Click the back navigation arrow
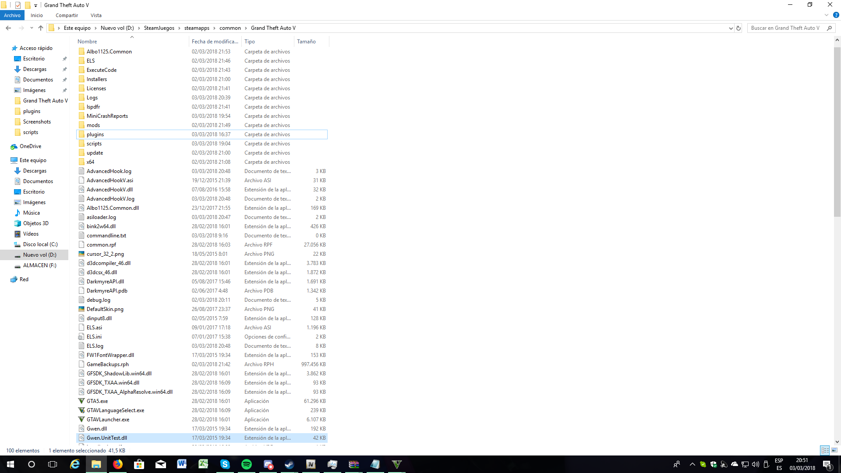The image size is (841, 473). point(8,28)
